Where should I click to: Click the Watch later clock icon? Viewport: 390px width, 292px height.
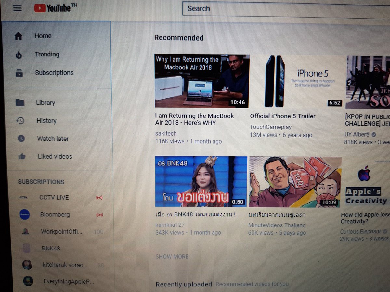[x=21, y=139]
